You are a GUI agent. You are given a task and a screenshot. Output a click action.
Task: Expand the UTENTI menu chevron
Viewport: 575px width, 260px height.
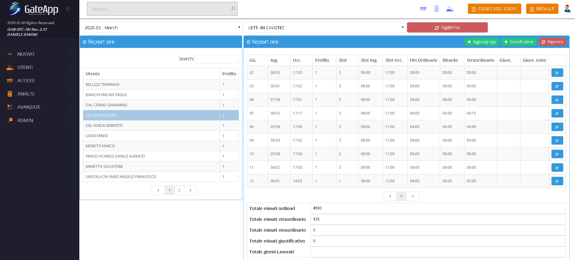point(70,67)
